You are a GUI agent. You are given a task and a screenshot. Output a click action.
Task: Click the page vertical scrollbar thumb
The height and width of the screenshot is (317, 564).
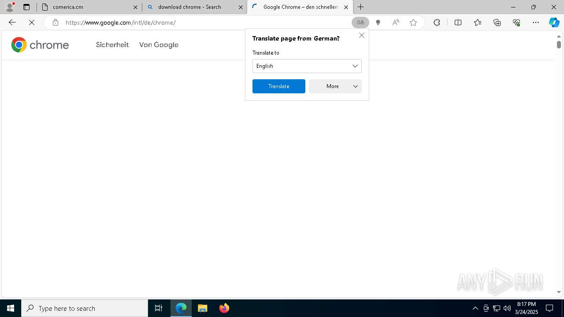tap(559, 44)
